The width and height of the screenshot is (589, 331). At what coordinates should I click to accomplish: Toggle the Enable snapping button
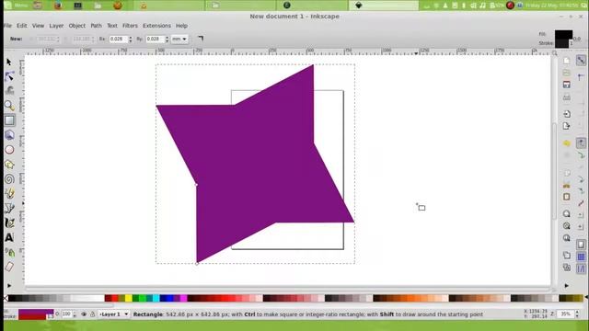pyautogui.click(x=581, y=61)
